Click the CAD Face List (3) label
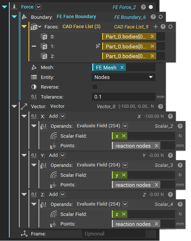The width and height of the screenshot is (191, 241). [81, 27]
